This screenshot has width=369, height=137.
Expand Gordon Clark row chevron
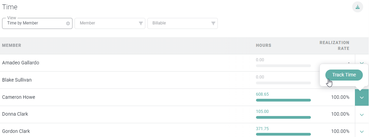click(362, 131)
